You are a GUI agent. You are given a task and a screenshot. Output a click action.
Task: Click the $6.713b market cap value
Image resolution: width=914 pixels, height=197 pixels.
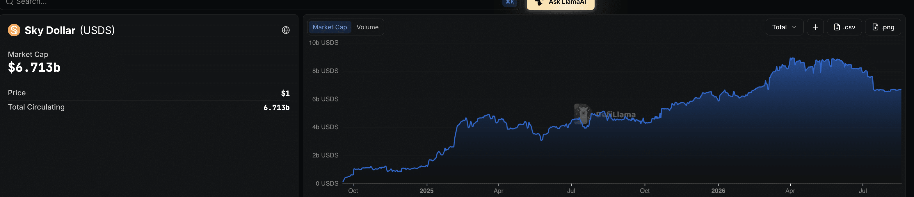34,67
